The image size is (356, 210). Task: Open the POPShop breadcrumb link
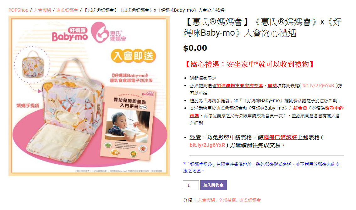(19, 10)
